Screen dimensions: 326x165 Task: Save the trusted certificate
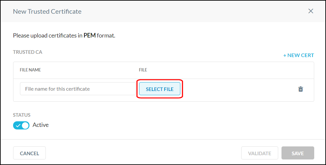[x=298, y=153]
